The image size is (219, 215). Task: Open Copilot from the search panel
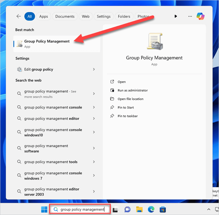click(x=201, y=16)
